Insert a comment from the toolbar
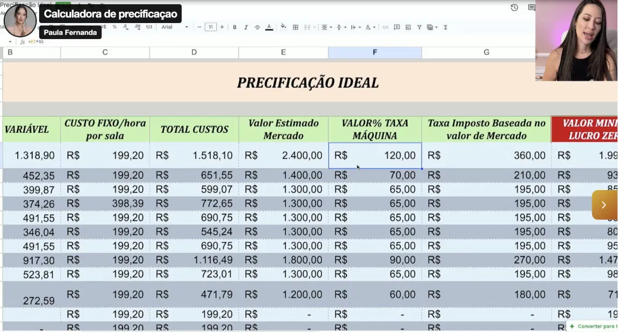Screen dimensions: 618x332 [x=397, y=27]
